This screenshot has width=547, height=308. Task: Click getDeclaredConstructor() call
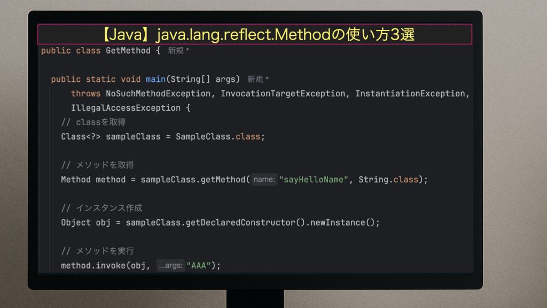click(x=245, y=222)
